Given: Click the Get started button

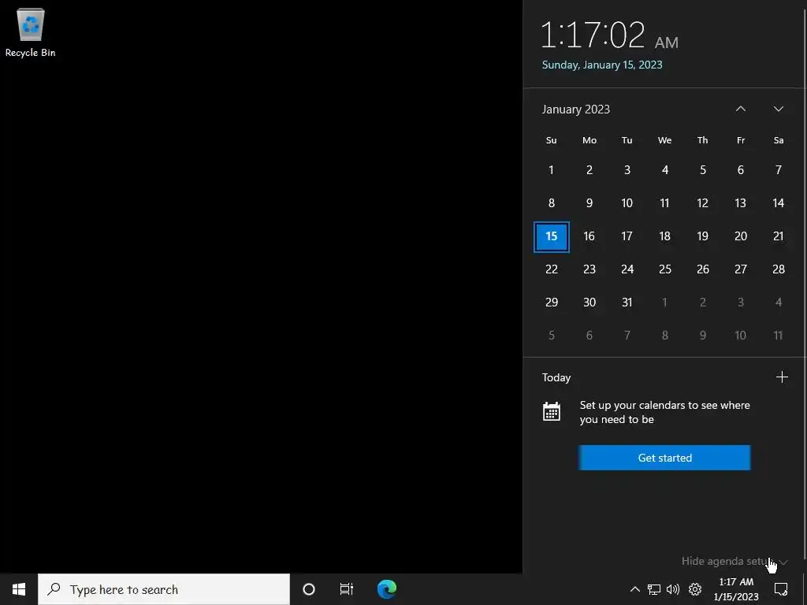Looking at the screenshot, I should (664, 458).
